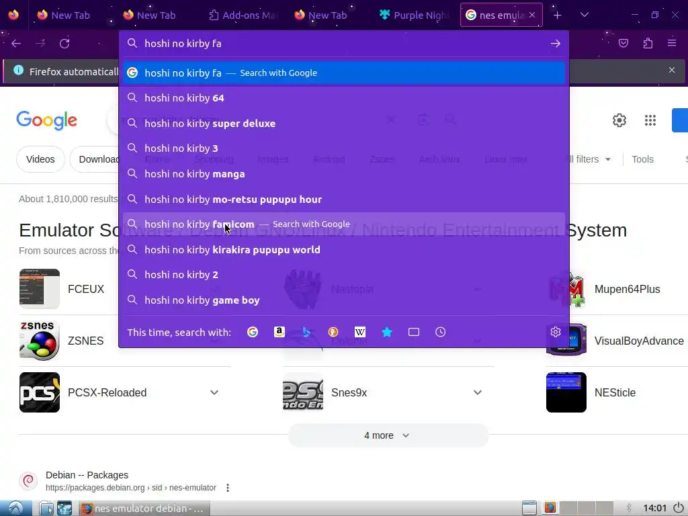688x516 pixels.
Task: Search in open Tabs icon
Action: [414, 332]
